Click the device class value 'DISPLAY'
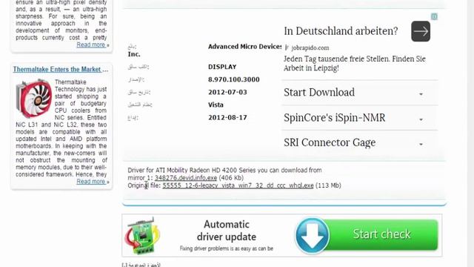This screenshot has width=474, height=267. (222, 67)
